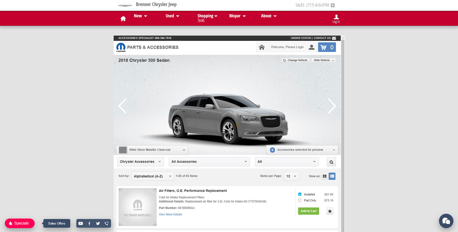Click the Specials button

(20, 223)
